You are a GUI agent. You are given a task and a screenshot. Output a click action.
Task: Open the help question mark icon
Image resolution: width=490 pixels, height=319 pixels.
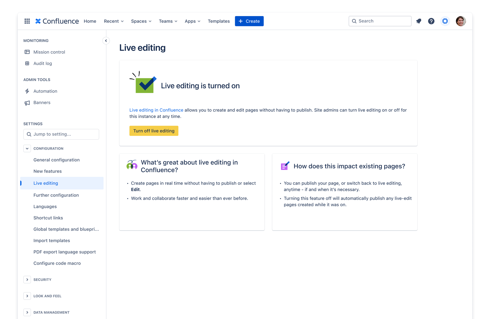click(x=431, y=21)
